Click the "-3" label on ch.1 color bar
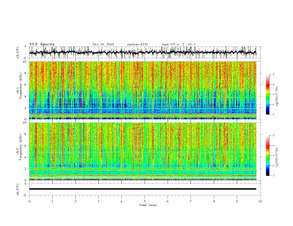Image resolution: width=293 pixels, height=226 pixels. tap(273, 74)
